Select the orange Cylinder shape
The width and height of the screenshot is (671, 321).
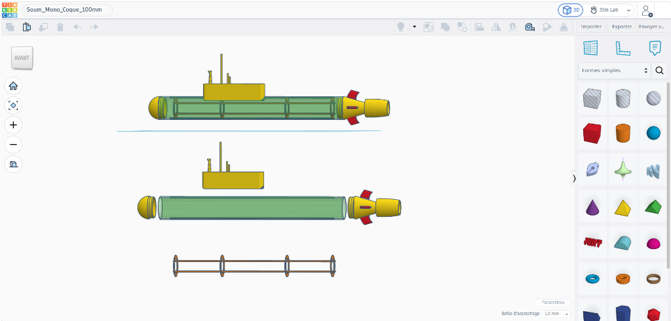click(x=623, y=133)
